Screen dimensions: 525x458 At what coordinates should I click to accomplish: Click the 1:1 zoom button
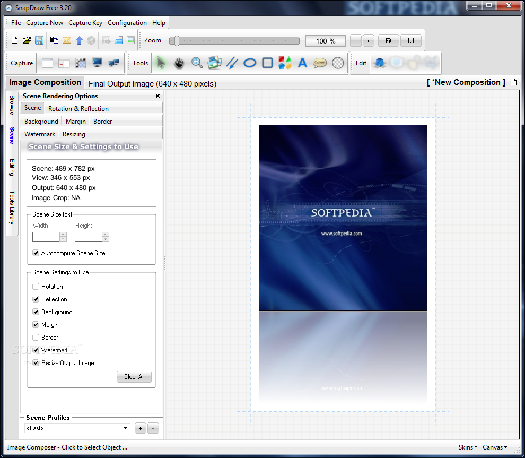(x=410, y=41)
